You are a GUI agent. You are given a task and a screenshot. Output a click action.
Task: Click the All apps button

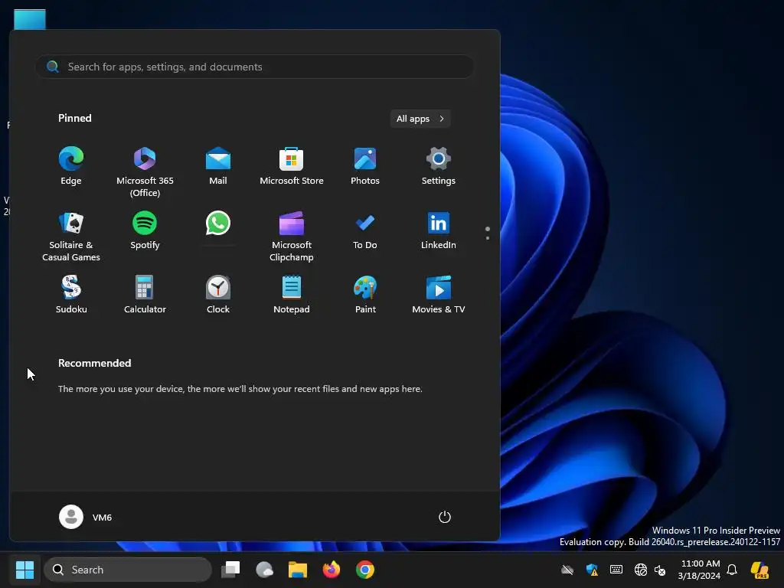[420, 119]
